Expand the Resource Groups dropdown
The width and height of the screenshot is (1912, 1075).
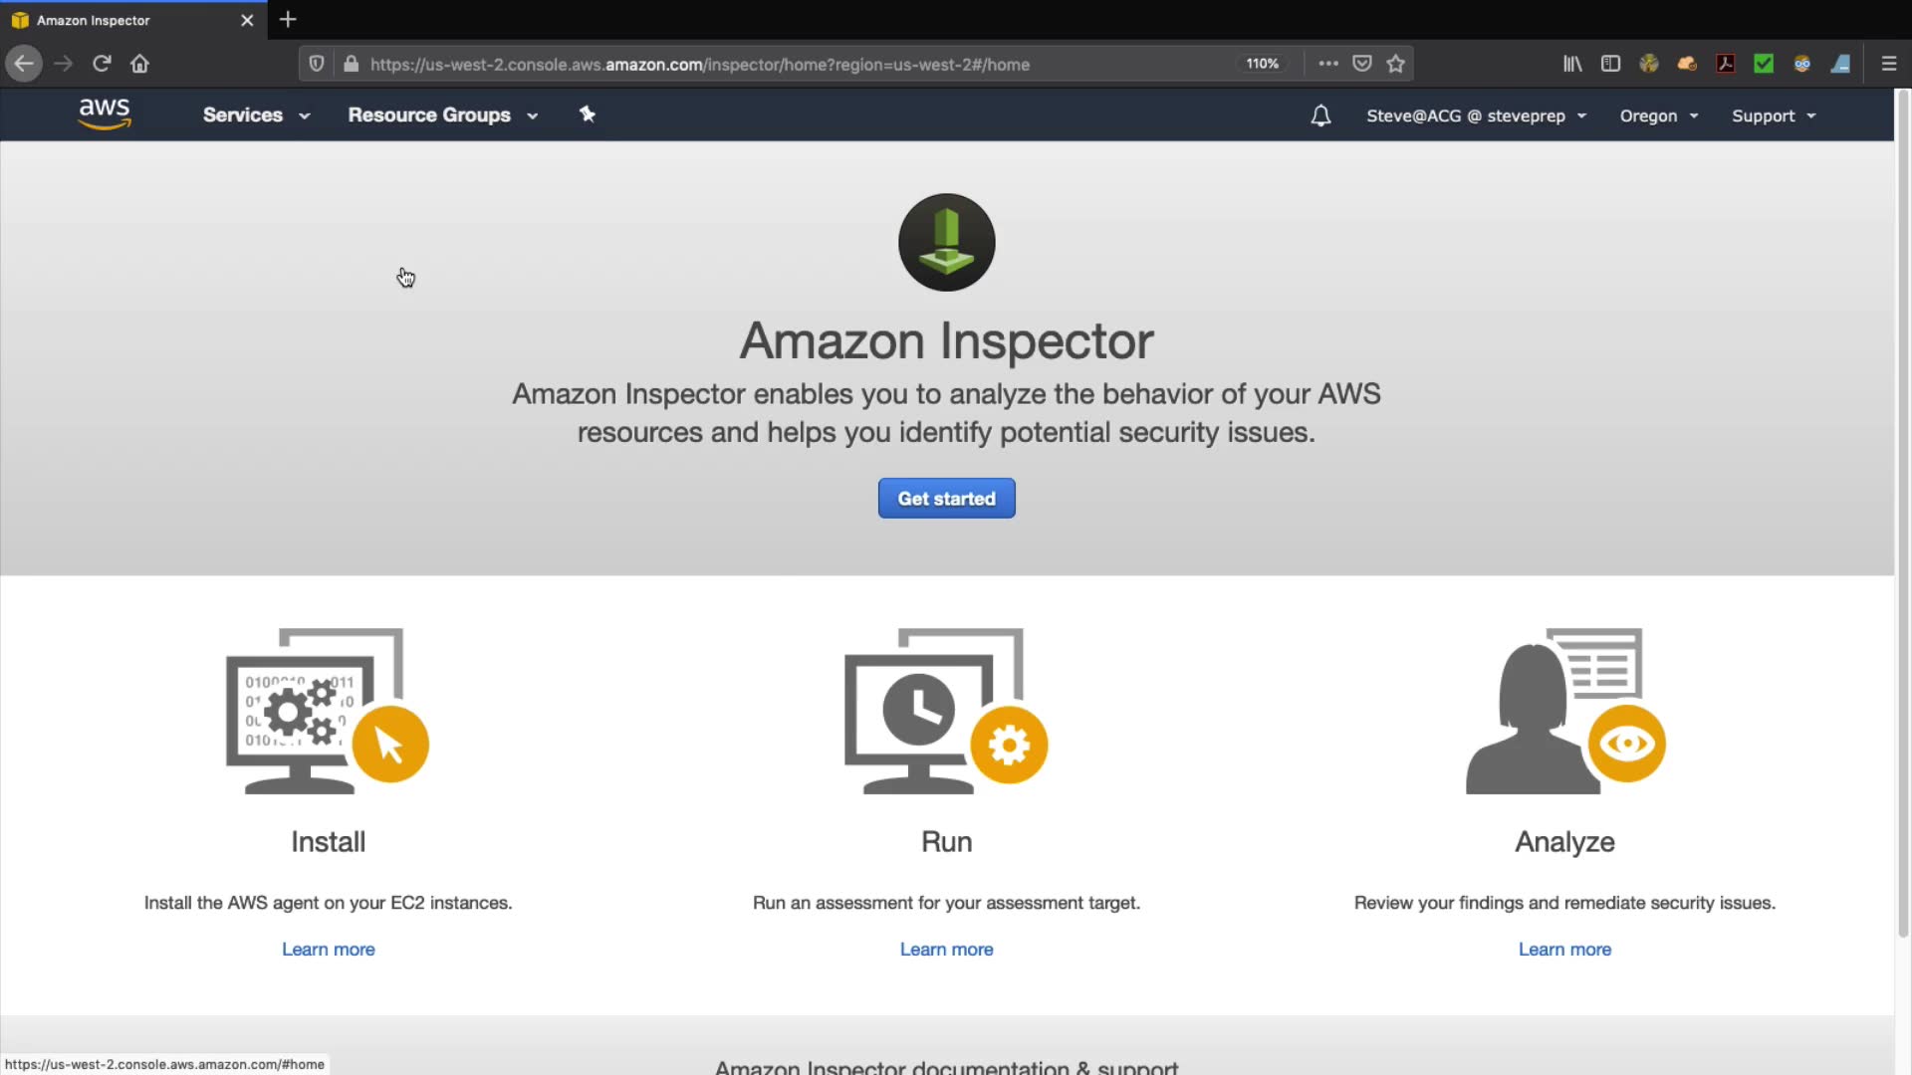tap(442, 115)
